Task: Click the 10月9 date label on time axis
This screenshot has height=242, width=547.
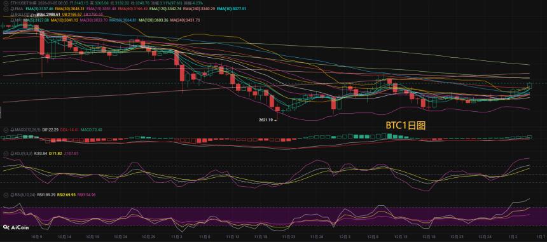Action: pyautogui.click(x=37, y=237)
